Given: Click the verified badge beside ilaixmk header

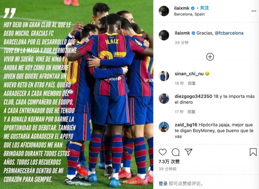Looking at the screenshot, I should click(193, 8).
